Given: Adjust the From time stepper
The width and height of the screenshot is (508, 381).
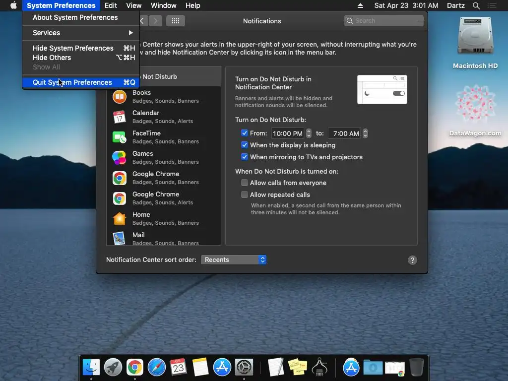Looking at the screenshot, I should [309, 133].
